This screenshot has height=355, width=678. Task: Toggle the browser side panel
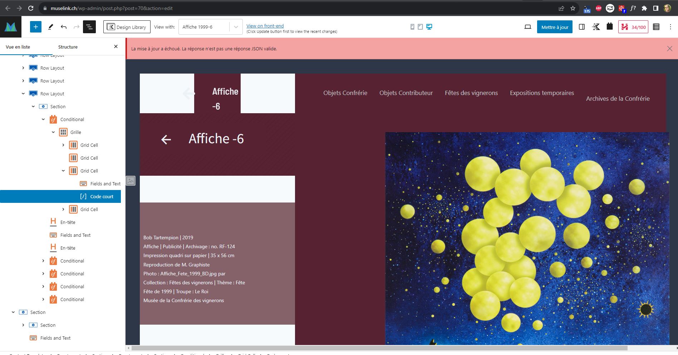tap(656, 8)
